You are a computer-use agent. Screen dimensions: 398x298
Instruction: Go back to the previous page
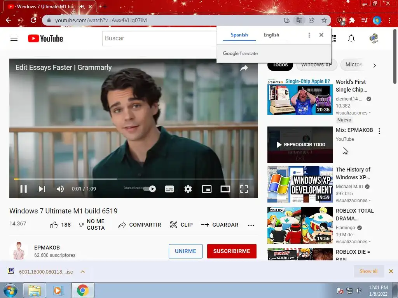pyautogui.click(x=9, y=20)
